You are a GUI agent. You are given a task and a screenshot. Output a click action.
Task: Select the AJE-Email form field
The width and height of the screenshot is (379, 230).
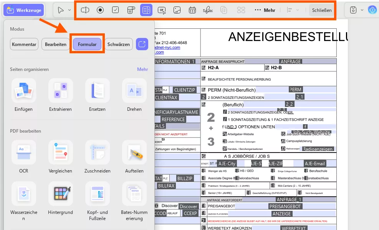coord(315,164)
